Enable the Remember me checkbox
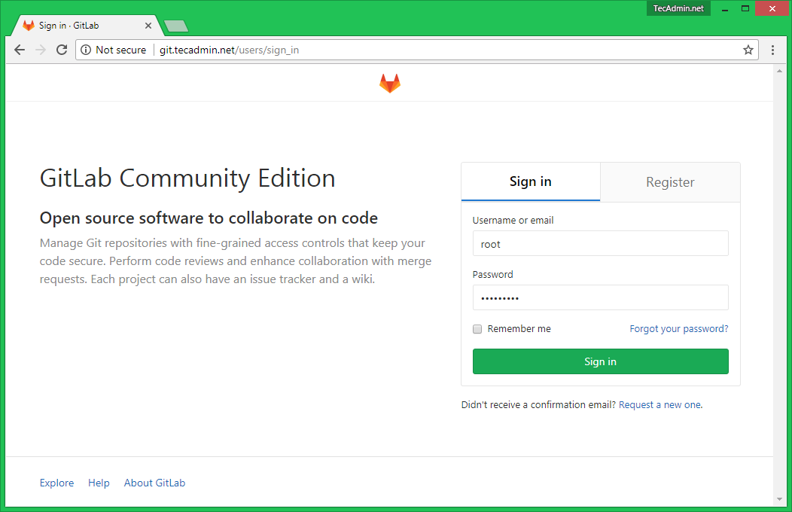The width and height of the screenshot is (792, 512). coord(477,329)
